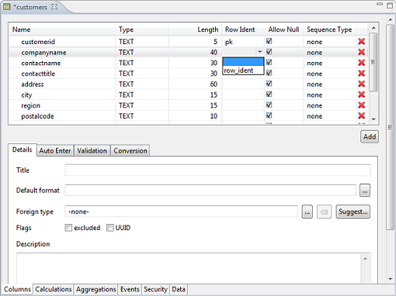
Task: Click the Suggest... button
Action: click(353, 212)
